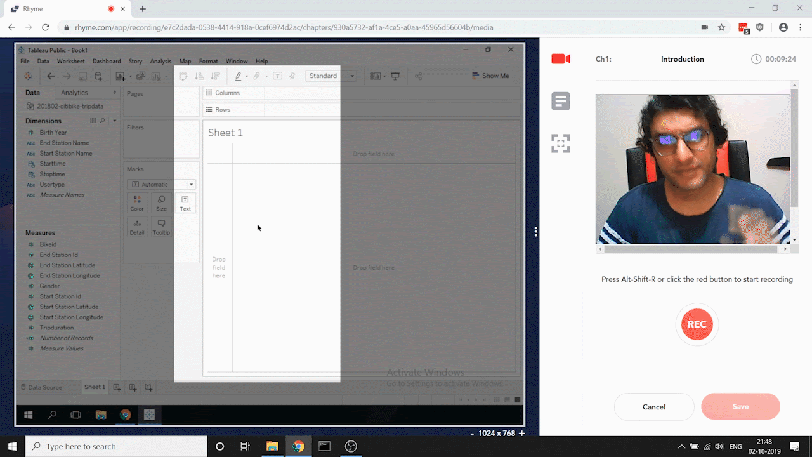The image size is (812, 457).
Task: Click the Highlight pen icon
Action: (239, 76)
